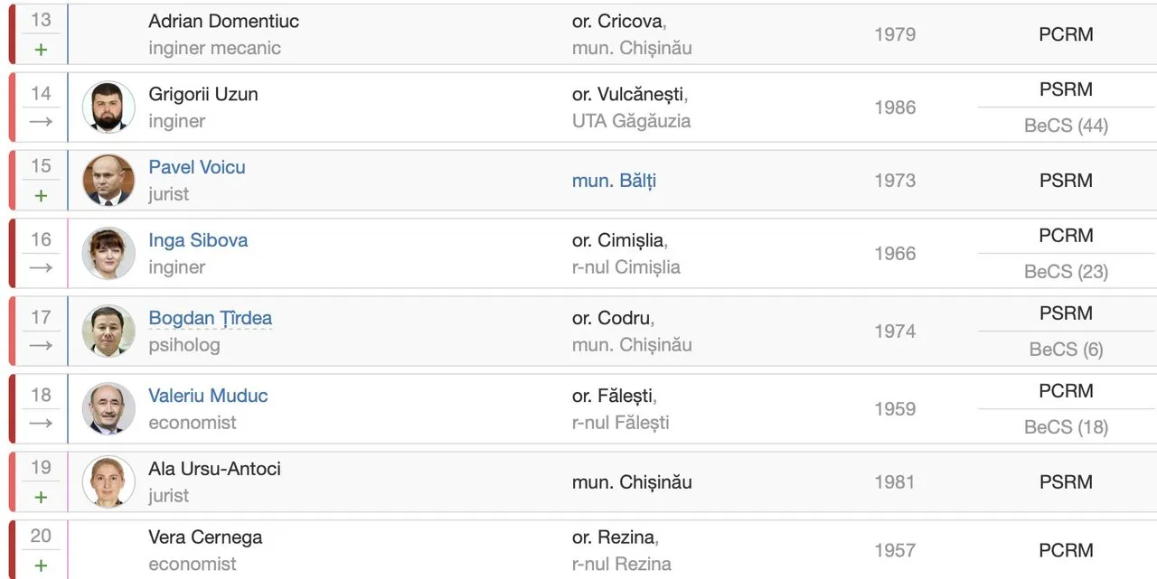The height and width of the screenshot is (579, 1157).
Task: Click Grigorii Uzun's portrait photo
Action: tap(108, 107)
